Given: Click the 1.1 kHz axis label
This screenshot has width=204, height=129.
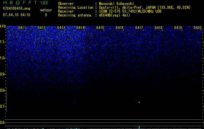Looking at the screenshot, I should tap(3, 42).
